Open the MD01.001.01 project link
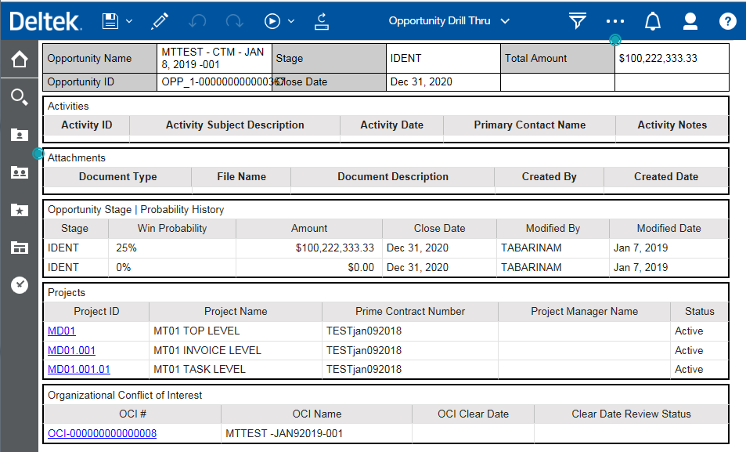 click(x=79, y=369)
